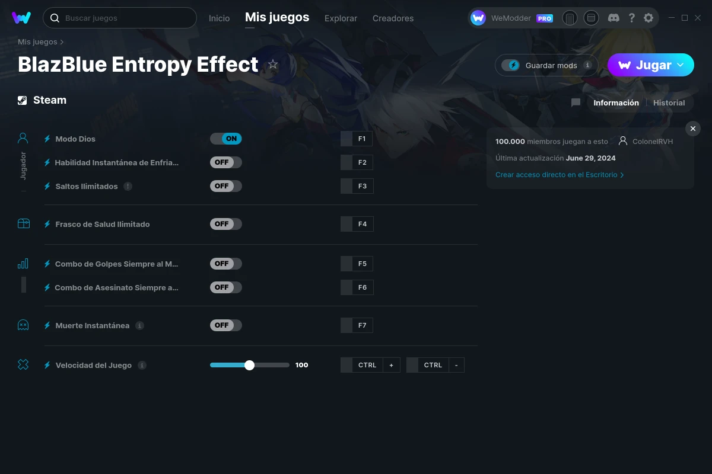
Task: Switch to the Historial tab
Action: click(669, 103)
